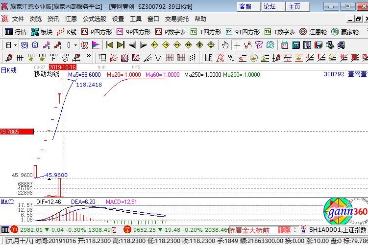368x245 pixels.
Task: Open the 帮助 menu
Action: pyautogui.click(x=200, y=19)
